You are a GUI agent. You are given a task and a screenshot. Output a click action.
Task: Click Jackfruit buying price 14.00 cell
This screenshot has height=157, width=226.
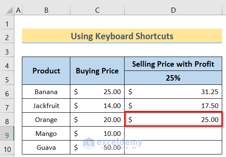(x=97, y=106)
